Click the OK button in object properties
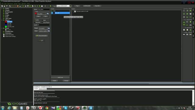The width and height of the screenshot is (195, 110). pos(41,40)
